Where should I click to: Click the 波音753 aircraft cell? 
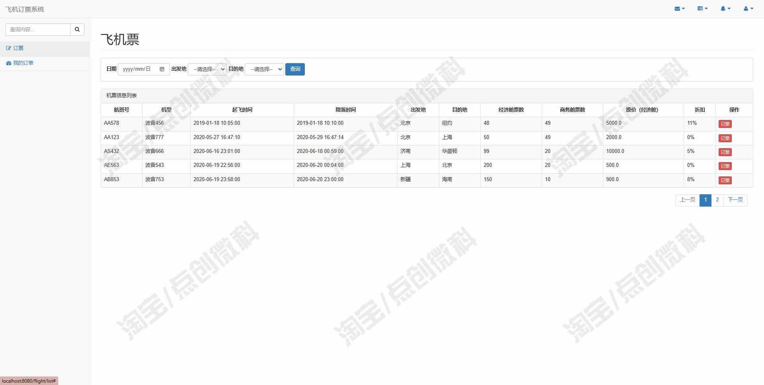pos(166,180)
